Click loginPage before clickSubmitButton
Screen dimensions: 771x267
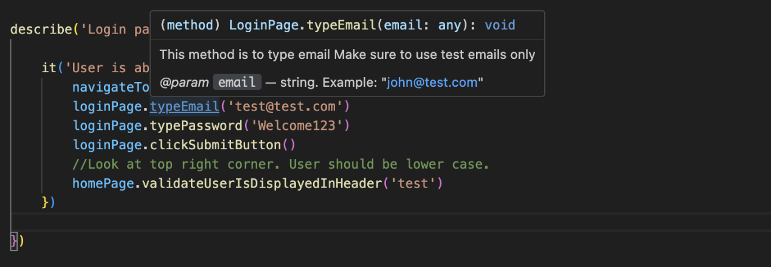coord(107,145)
